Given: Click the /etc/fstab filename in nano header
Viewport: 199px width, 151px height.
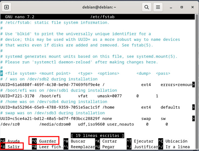Looking at the screenshot, I should 102,17.
